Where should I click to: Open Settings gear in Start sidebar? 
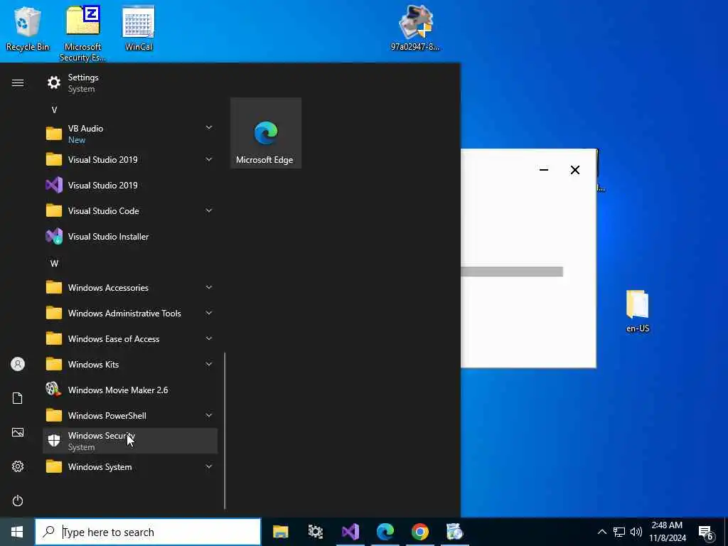(18, 466)
